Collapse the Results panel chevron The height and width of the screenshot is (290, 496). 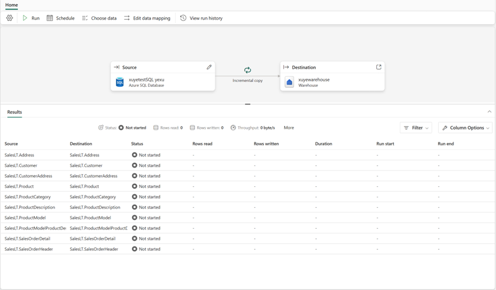point(489,111)
